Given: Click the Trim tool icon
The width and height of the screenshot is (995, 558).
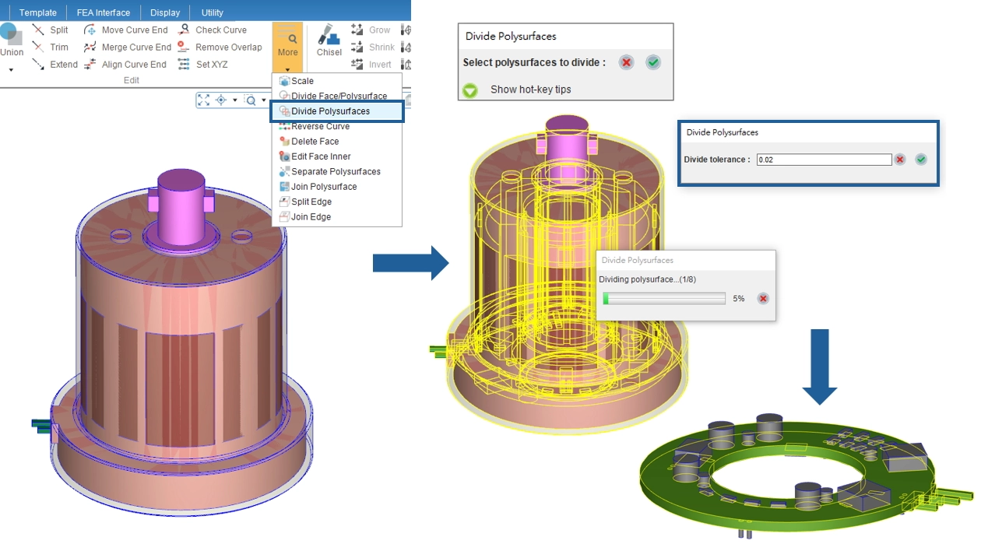Looking at the screenshot, I should tap(38, 47).
